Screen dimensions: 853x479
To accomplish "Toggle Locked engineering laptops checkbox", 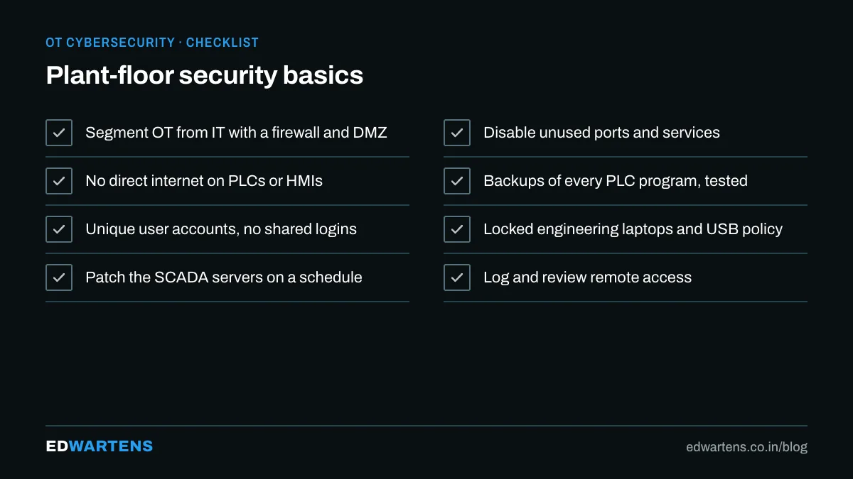I will click(x=457, y=229).
